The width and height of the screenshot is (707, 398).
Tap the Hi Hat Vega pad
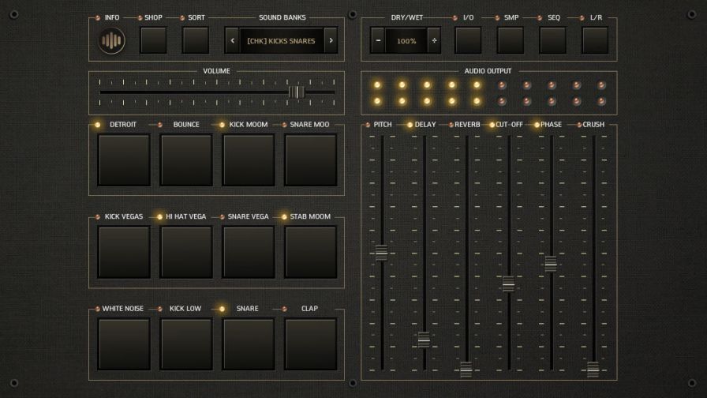pos(186,253)
